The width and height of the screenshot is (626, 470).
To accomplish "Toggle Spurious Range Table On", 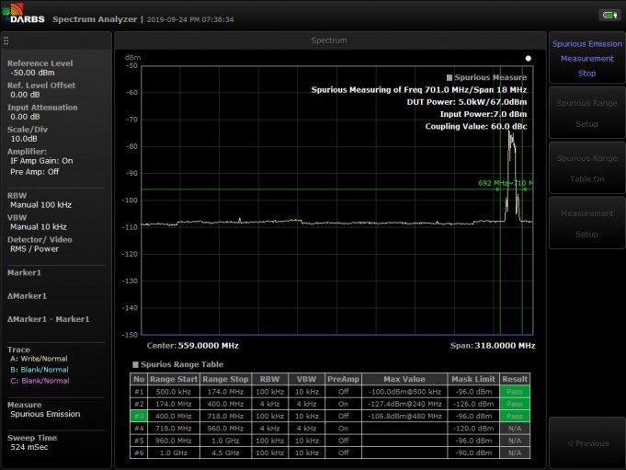I will pyautogui.click(x=586, y=168).
